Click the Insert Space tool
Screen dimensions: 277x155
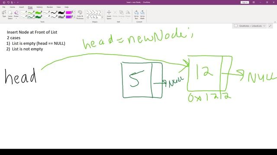pyautogui.click(x=109, y=15)
